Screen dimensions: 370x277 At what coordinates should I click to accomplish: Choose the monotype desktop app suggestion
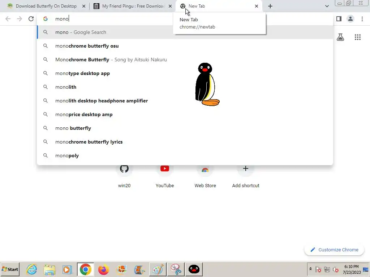tap(185, 73)
